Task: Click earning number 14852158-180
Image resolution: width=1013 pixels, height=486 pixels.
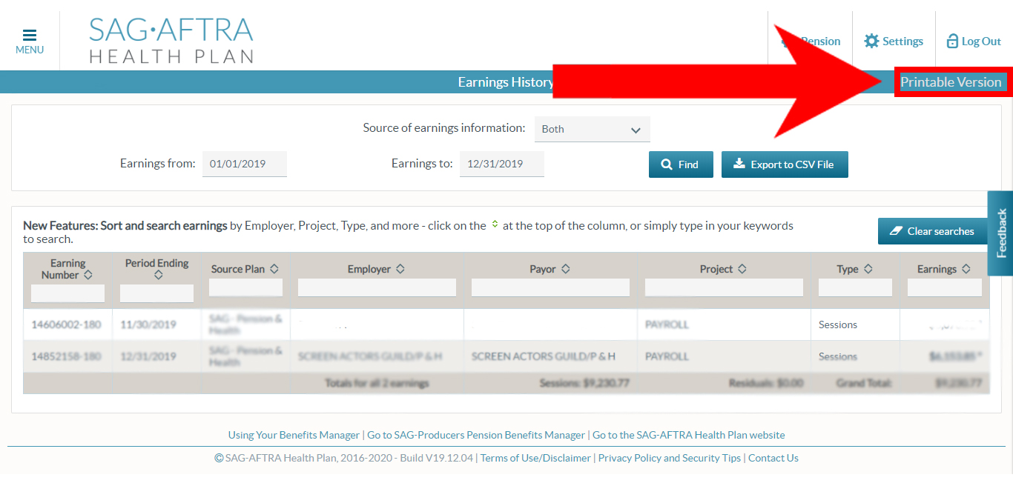Action: (66, 356)
